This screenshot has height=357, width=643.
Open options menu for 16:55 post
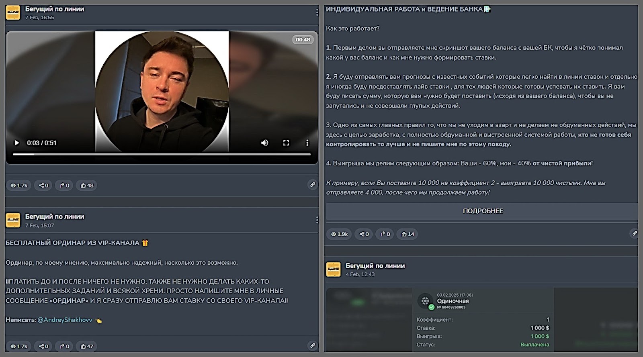(317, 13)
